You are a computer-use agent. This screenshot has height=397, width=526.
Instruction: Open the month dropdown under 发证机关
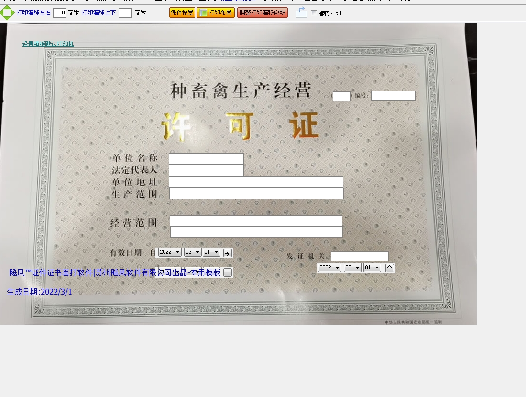click(x=352, y=268)
